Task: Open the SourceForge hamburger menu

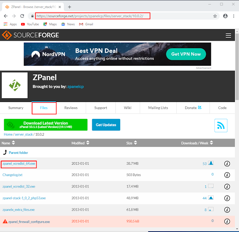Action: 228,35
